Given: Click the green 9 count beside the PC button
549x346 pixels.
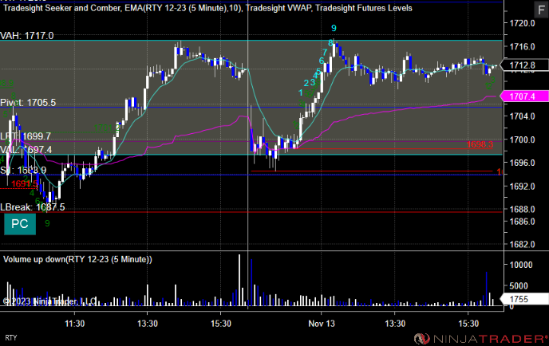Looking at the screenshot, I should [x=47, y=223].
